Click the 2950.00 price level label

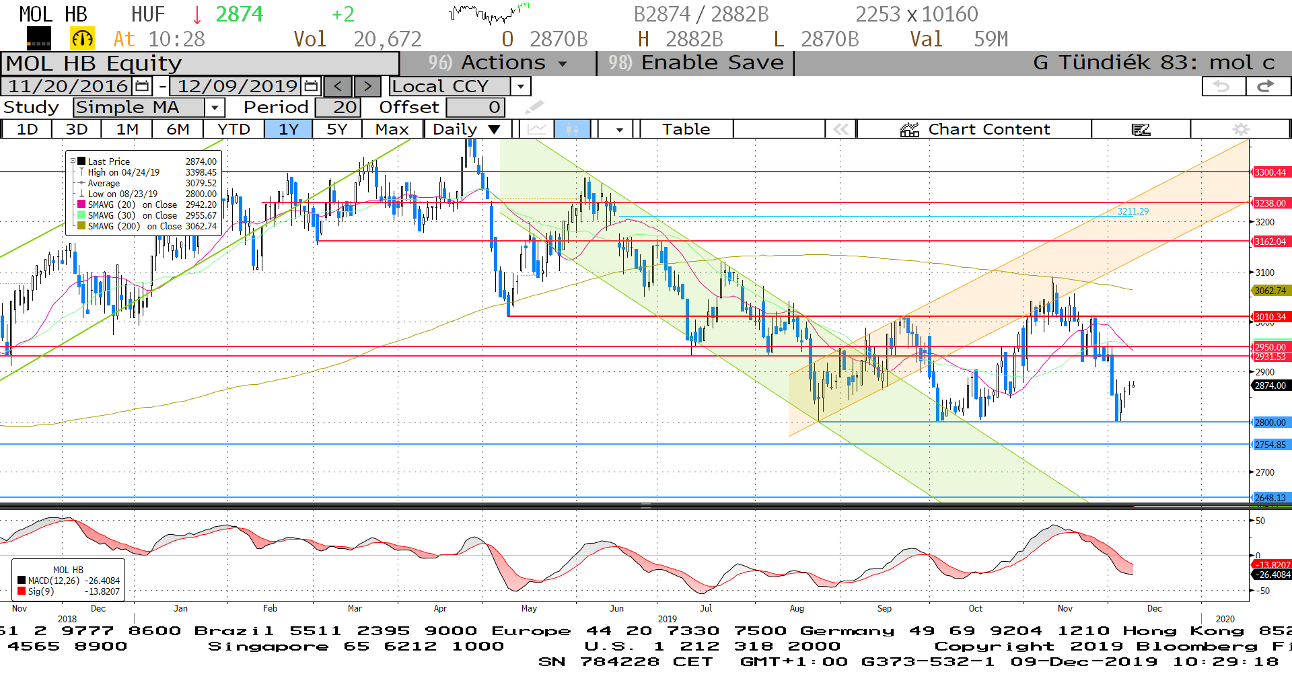pyautogui.click(x=1270, y=347)
